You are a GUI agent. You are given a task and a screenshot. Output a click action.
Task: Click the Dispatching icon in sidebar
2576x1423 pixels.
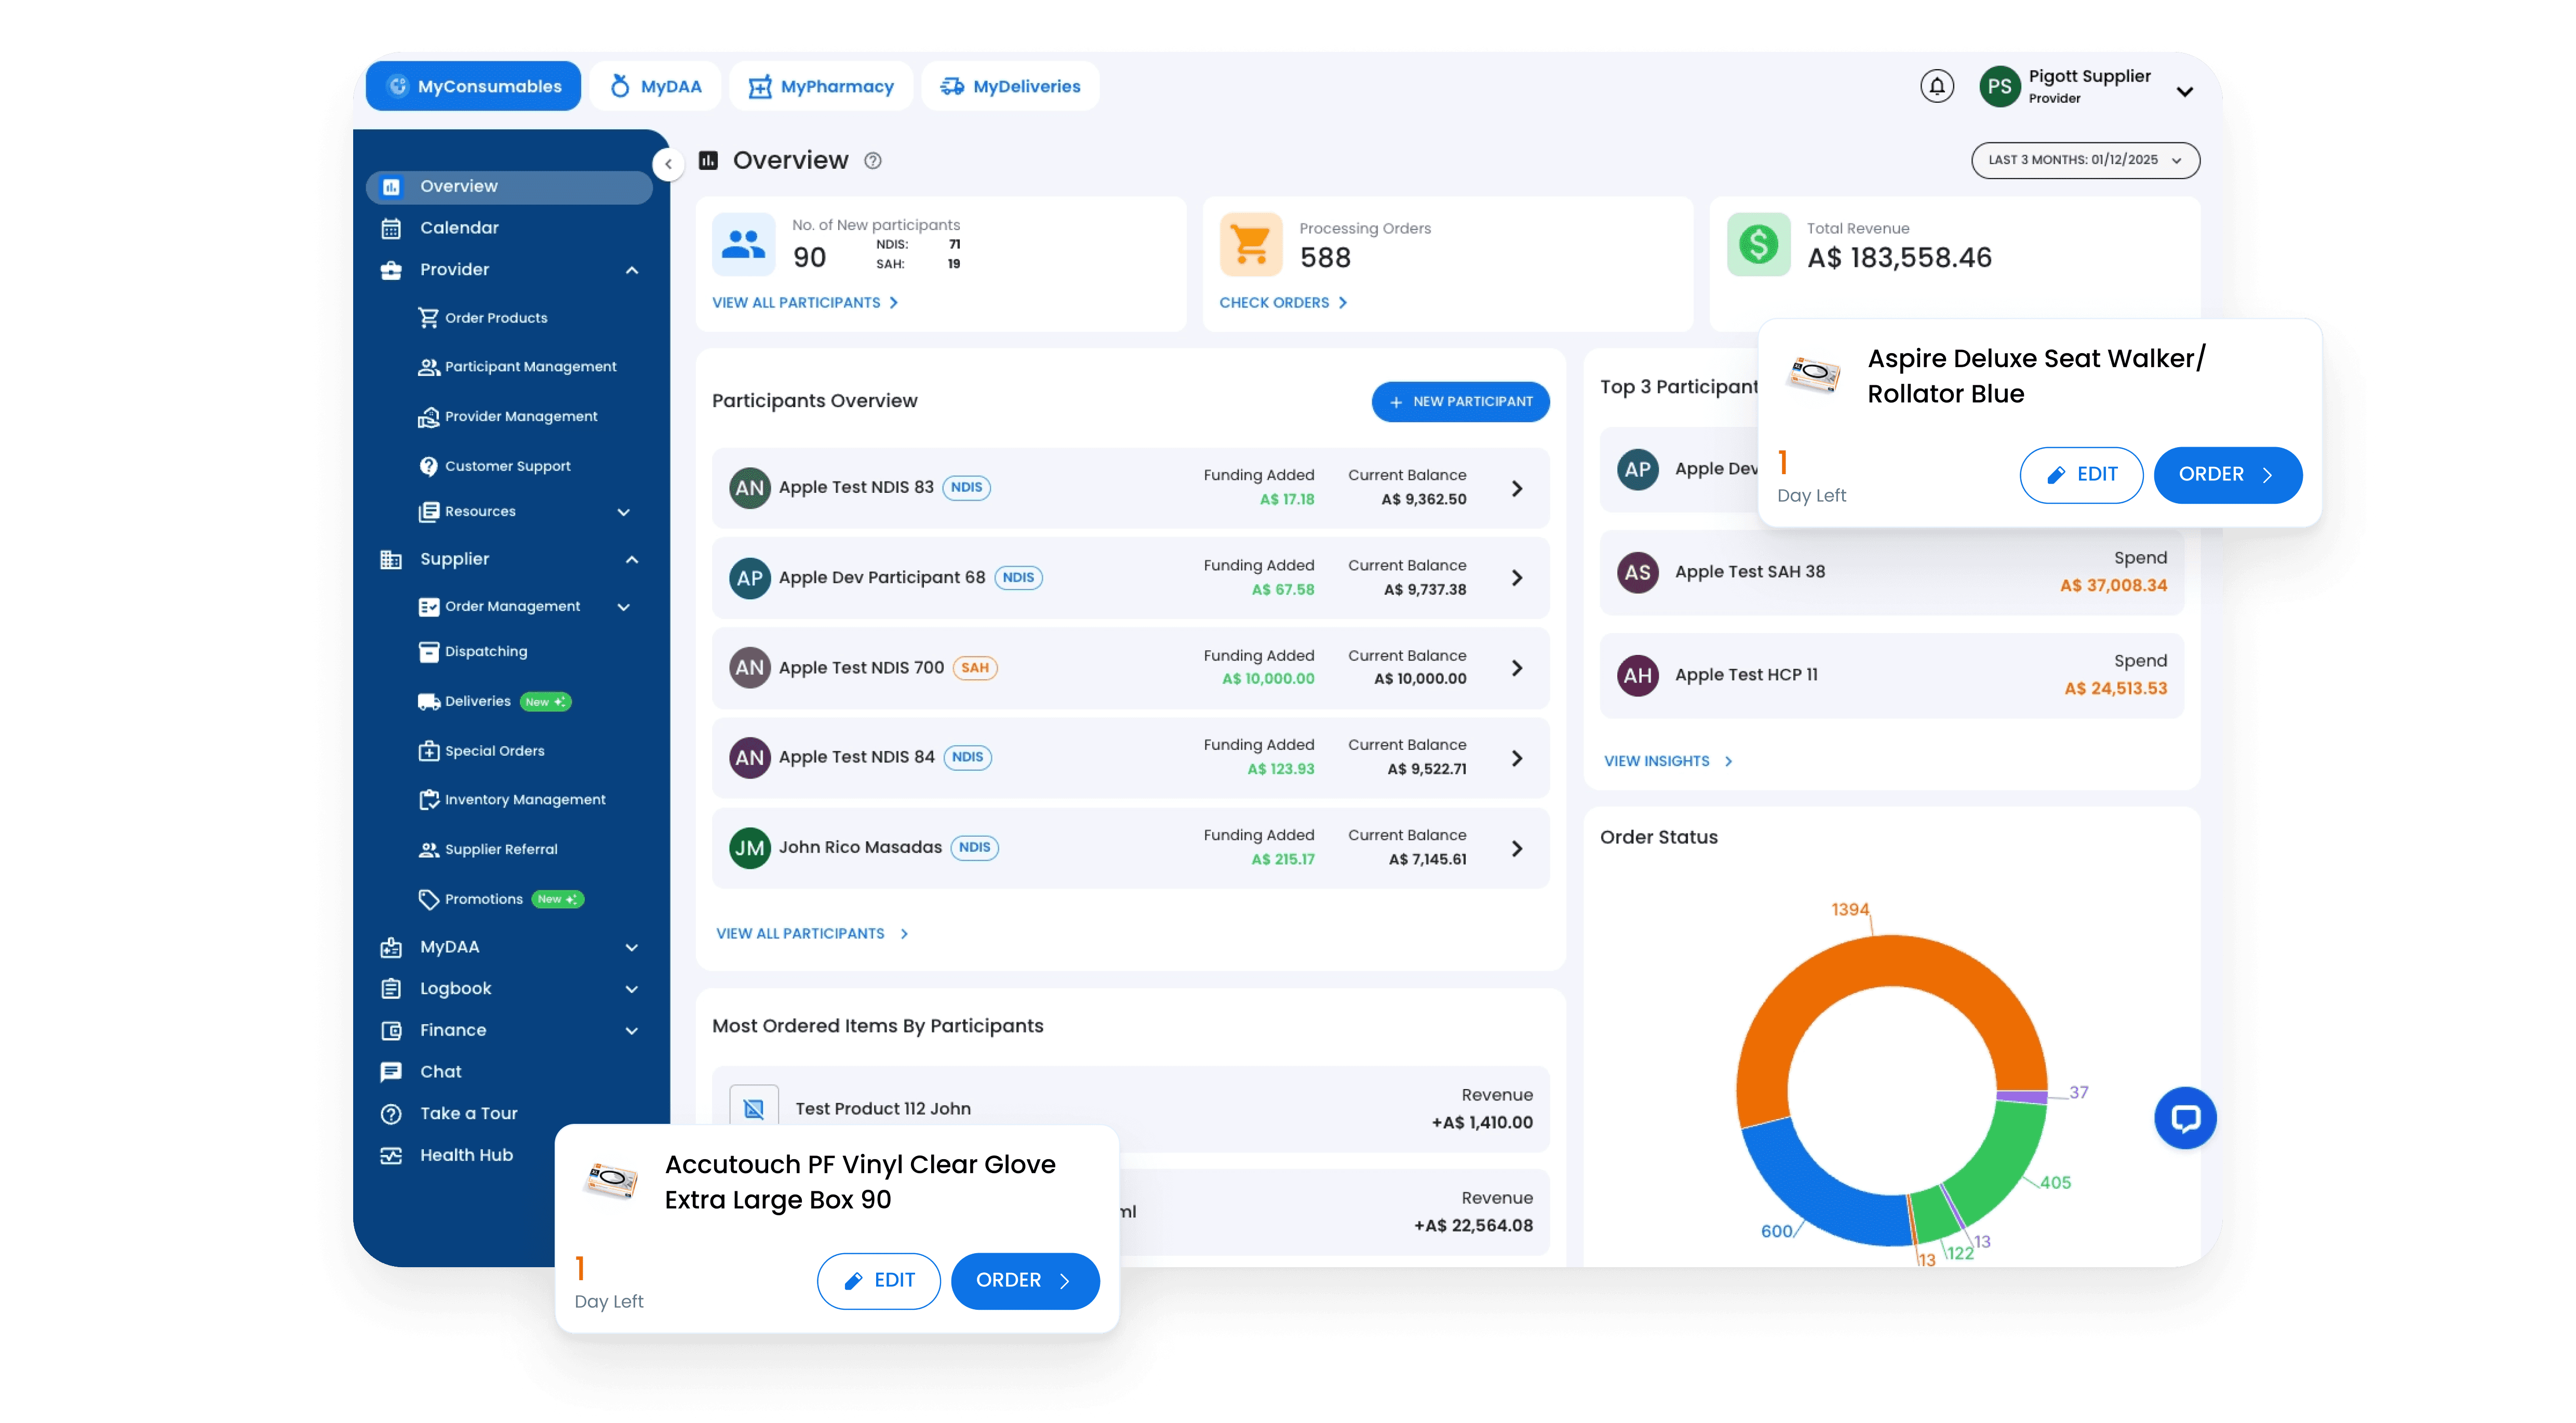tap(428, 652)
